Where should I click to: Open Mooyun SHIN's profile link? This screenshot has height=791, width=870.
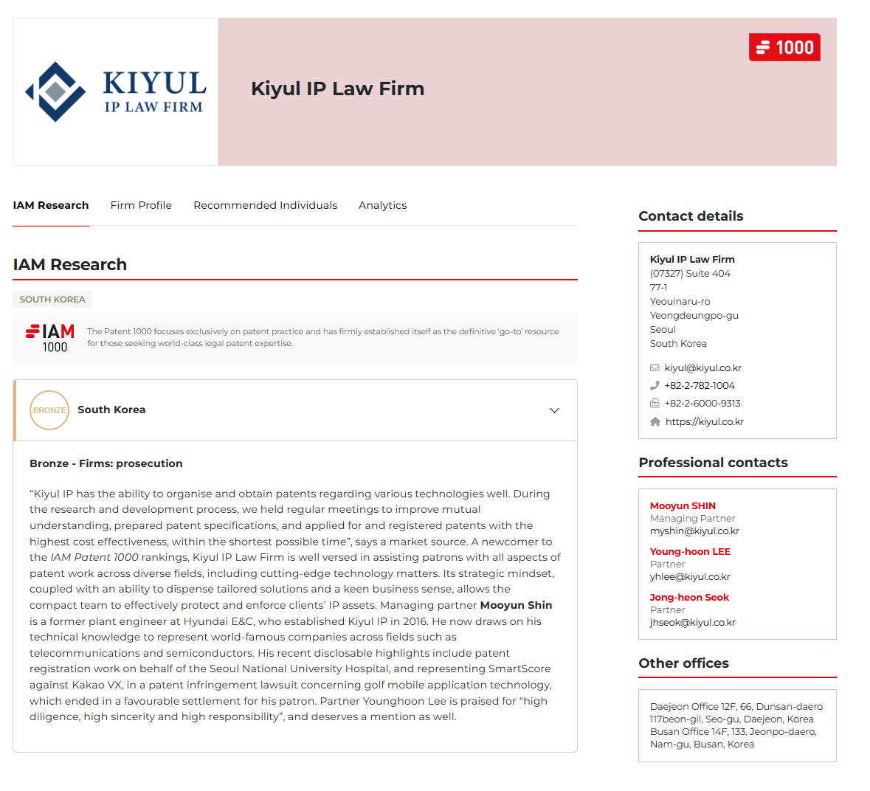pos(683,506)
